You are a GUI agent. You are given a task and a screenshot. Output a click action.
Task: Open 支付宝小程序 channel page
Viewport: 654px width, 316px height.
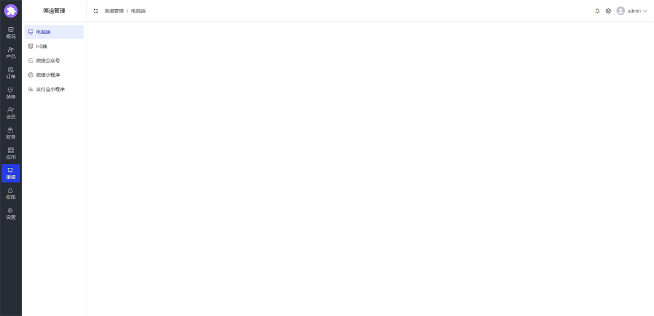pos(54,89)
